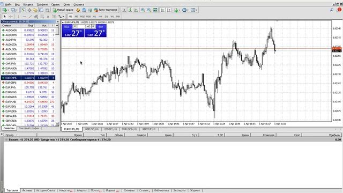Expand the New Chart dropdown arrow
Viewport: 343px width, 193px height.
(8, 10)
